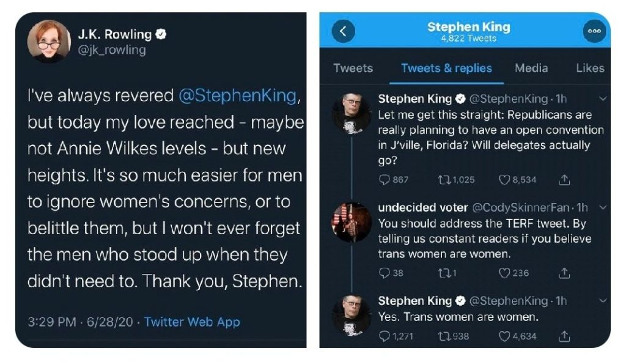Like the 'Trans women are women' tweet
This screenshot has width=626, height=362.
pyautogui.click(x=504, y=335)
